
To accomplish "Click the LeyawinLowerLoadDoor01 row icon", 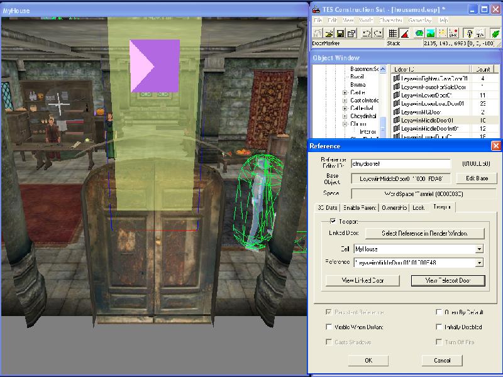I will point(397,103).
